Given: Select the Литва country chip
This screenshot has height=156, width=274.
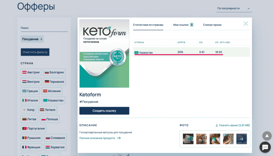Looking at the screenshot, I should coord(29,119).
